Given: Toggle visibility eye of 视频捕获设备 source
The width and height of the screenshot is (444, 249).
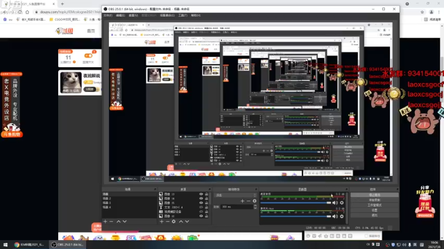Looking at the screenshot, I should pyautogui.click(x=201, y=212).
